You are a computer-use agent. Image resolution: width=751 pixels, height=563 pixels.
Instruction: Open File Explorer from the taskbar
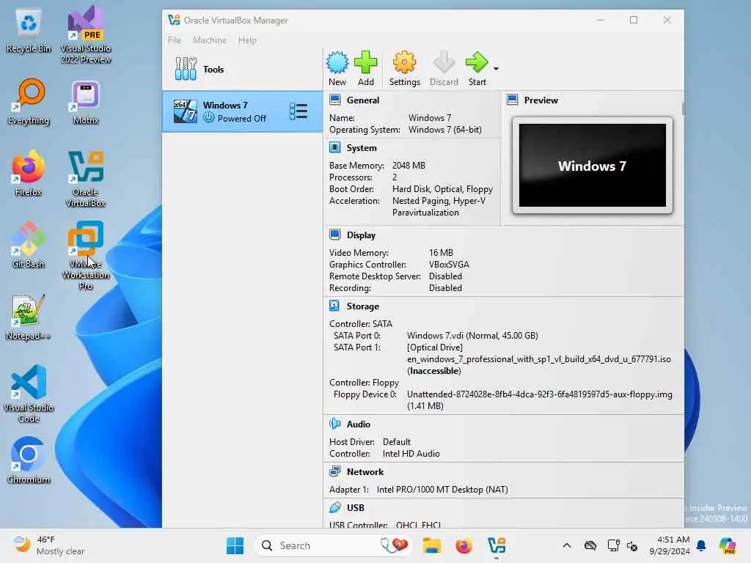point(431,545)
